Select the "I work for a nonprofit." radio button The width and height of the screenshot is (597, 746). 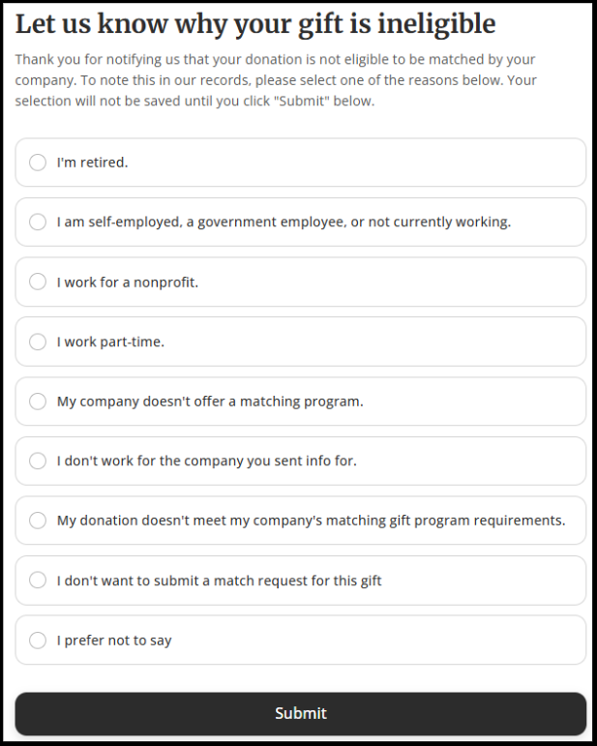pos(38,282)
